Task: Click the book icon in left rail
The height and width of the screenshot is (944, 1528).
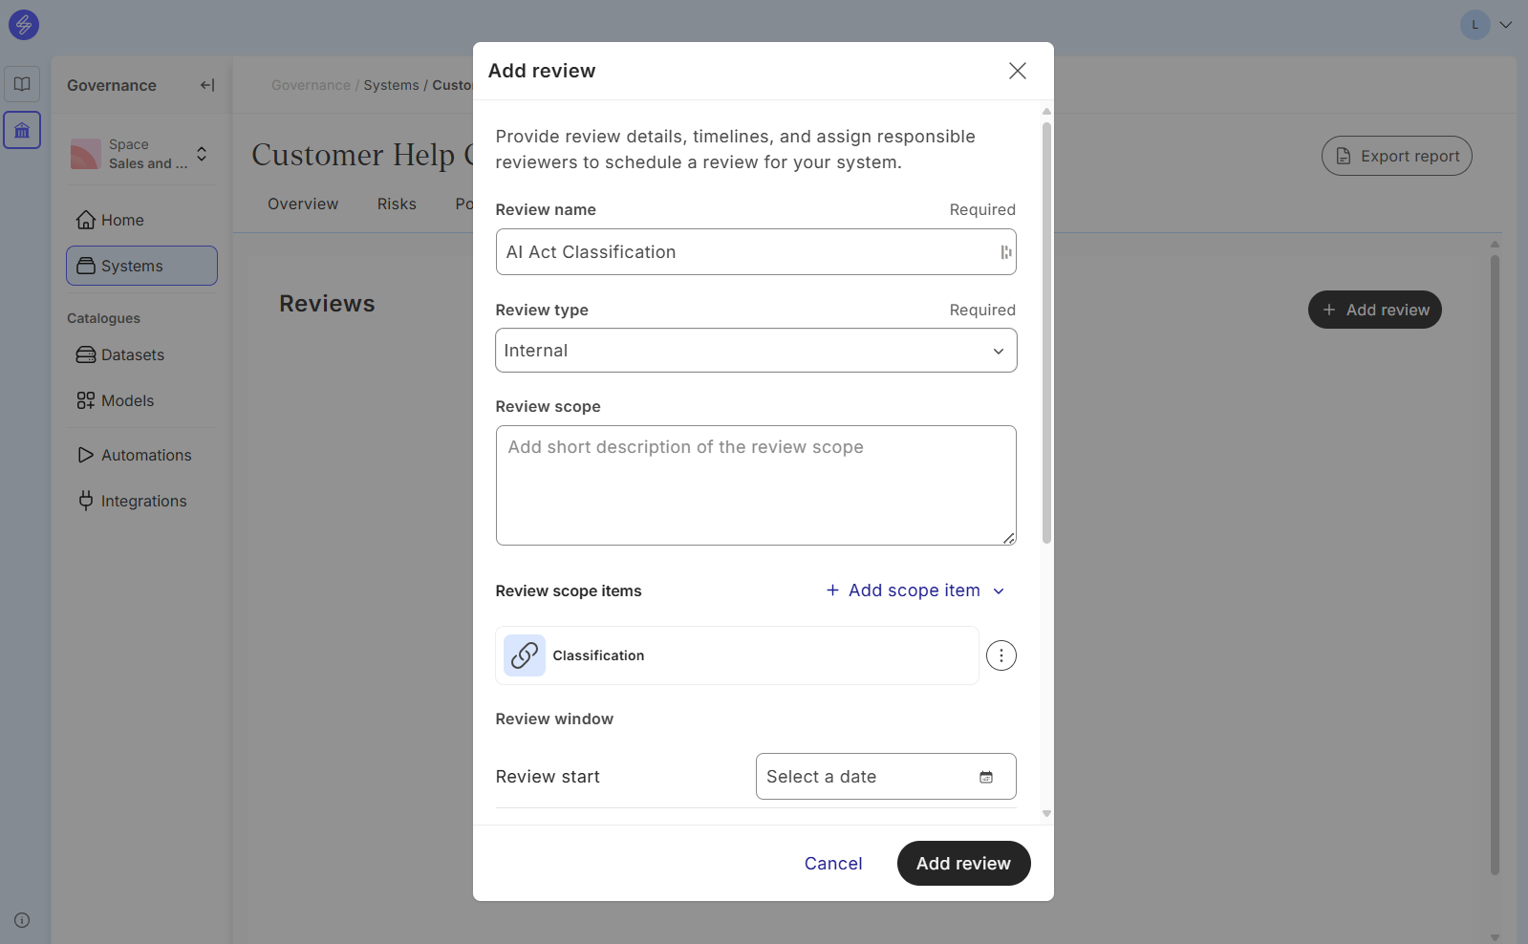Action: [22, 84]
